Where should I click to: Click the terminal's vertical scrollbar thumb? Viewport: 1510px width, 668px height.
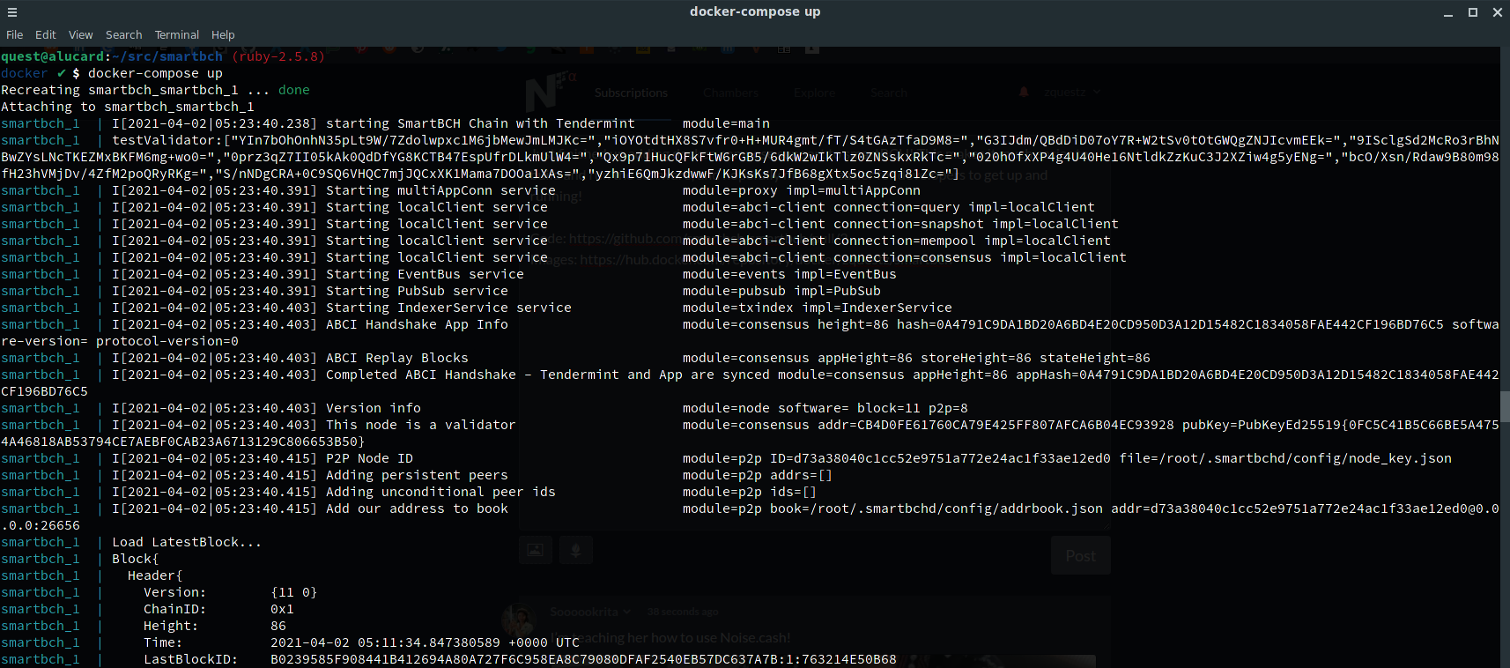(x=1505, y=407)
